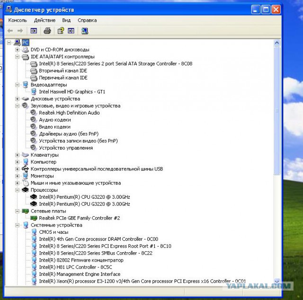Click the Мыши и иные указывающие устройства icon

coord(25,183)
